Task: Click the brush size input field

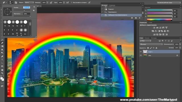Action: pos(26,7)
